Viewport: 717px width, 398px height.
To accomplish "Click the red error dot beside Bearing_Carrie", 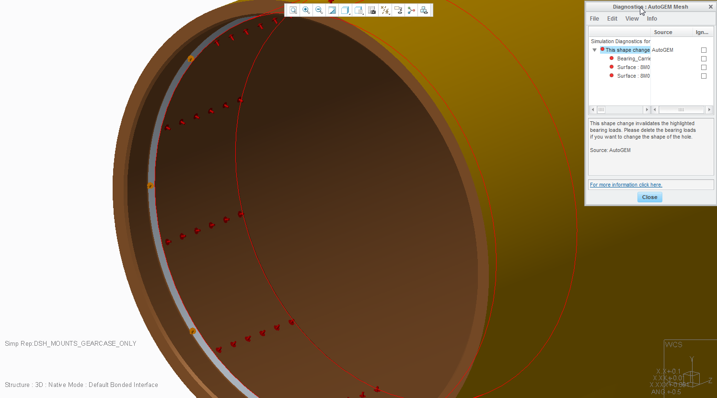I will (x=612, y=59).
